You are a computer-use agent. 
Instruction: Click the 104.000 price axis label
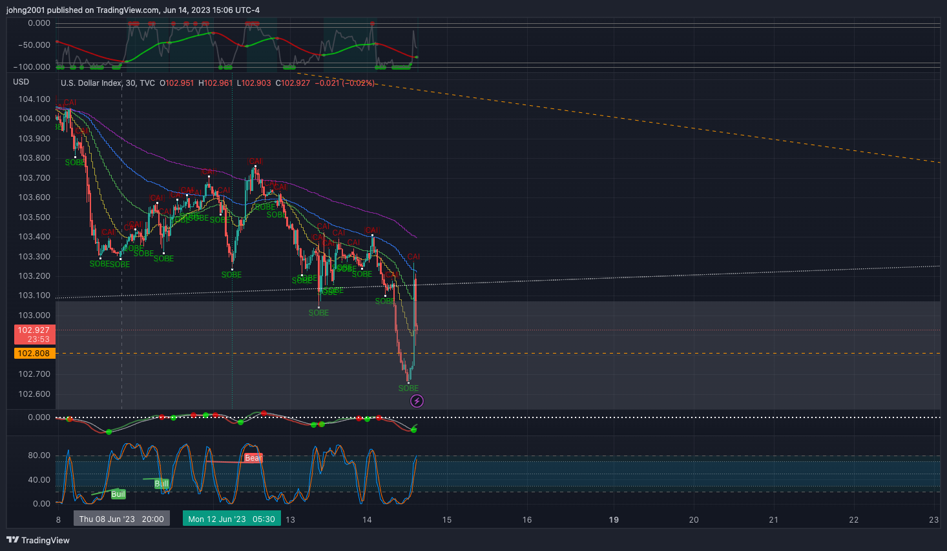[34, 119]
